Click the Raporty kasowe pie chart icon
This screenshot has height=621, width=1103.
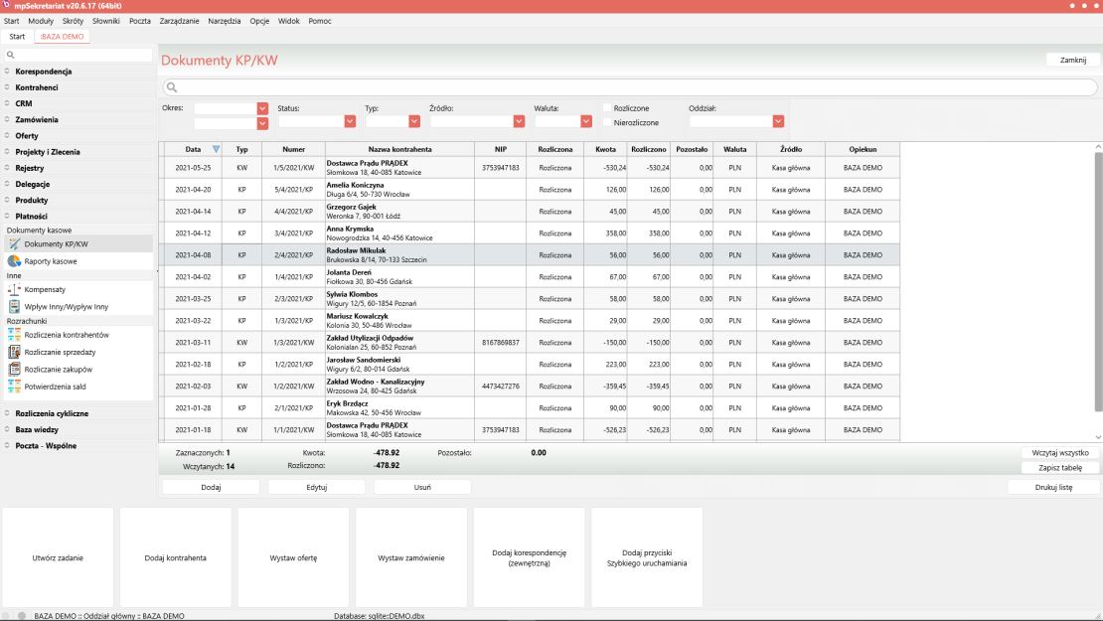coord(14,261)
